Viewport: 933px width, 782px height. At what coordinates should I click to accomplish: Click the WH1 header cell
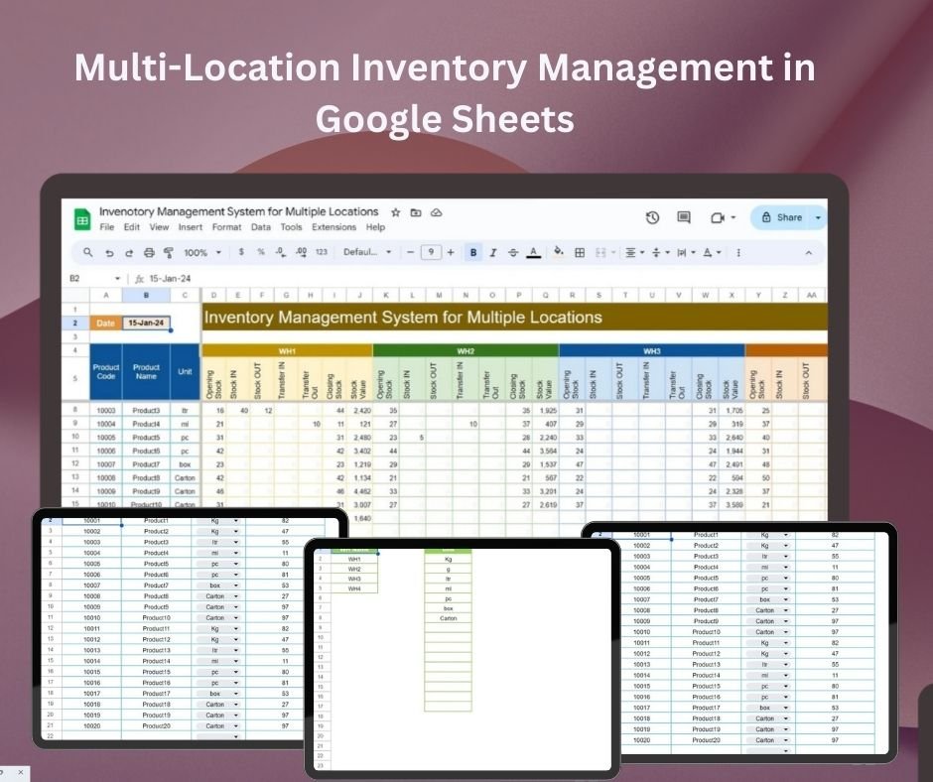(287, 351)
